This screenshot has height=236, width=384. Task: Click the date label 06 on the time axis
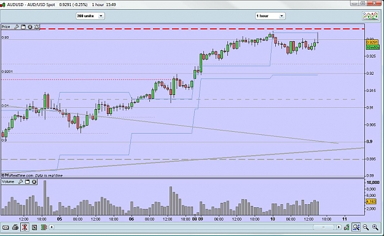tap(131, 219)
